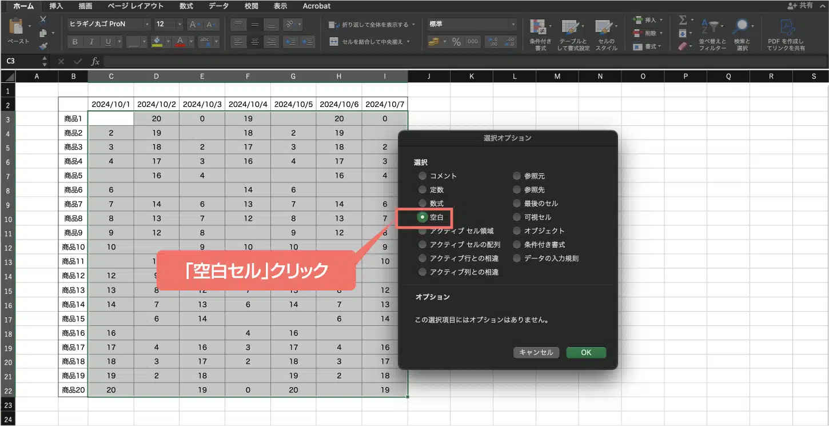
Task: Align text right
Action: (272, 42)
